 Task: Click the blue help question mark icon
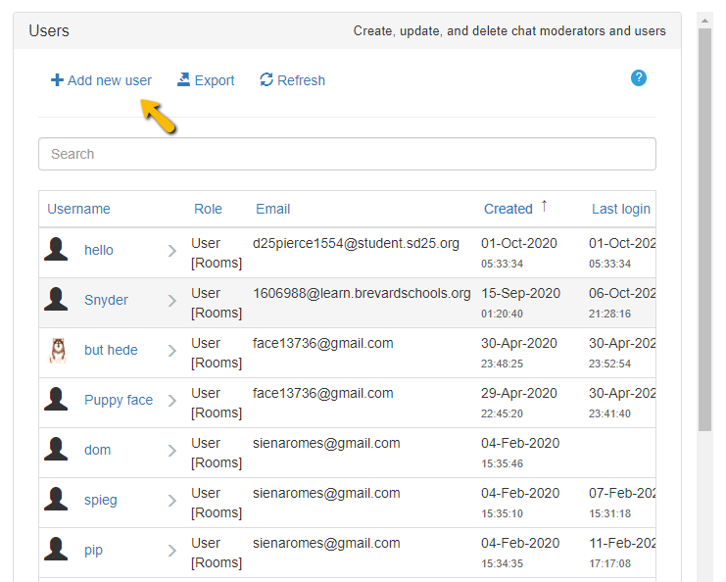[x=639, y=77]
